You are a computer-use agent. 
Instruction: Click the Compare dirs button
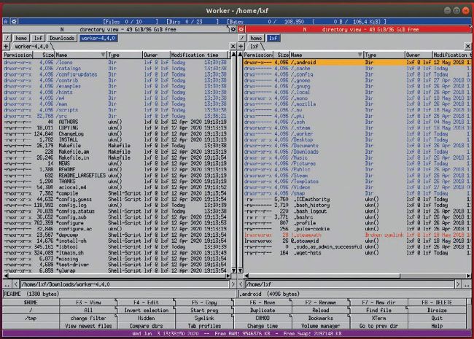[147, 326]
